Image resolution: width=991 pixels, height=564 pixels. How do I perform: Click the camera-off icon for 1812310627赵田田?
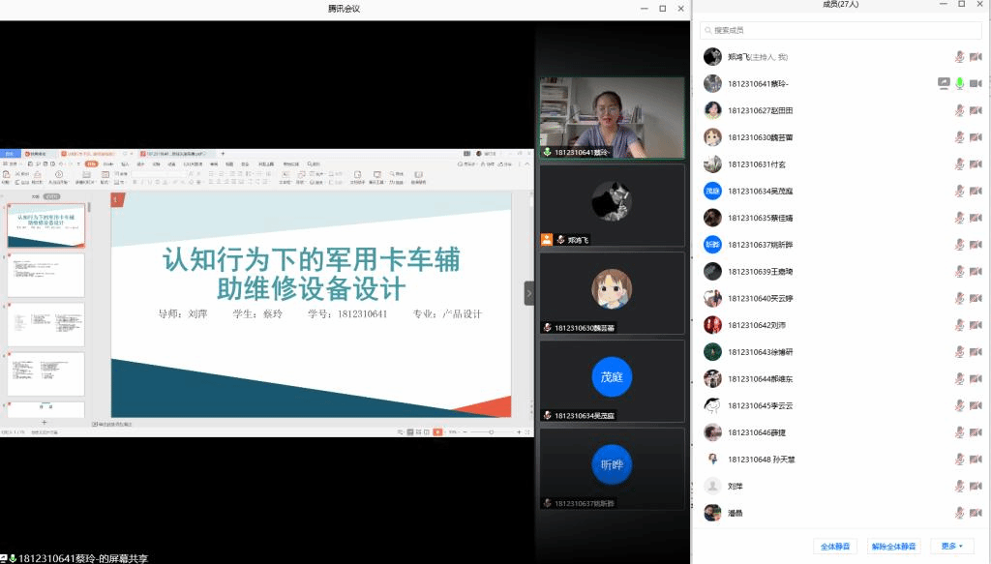[976, 110]
